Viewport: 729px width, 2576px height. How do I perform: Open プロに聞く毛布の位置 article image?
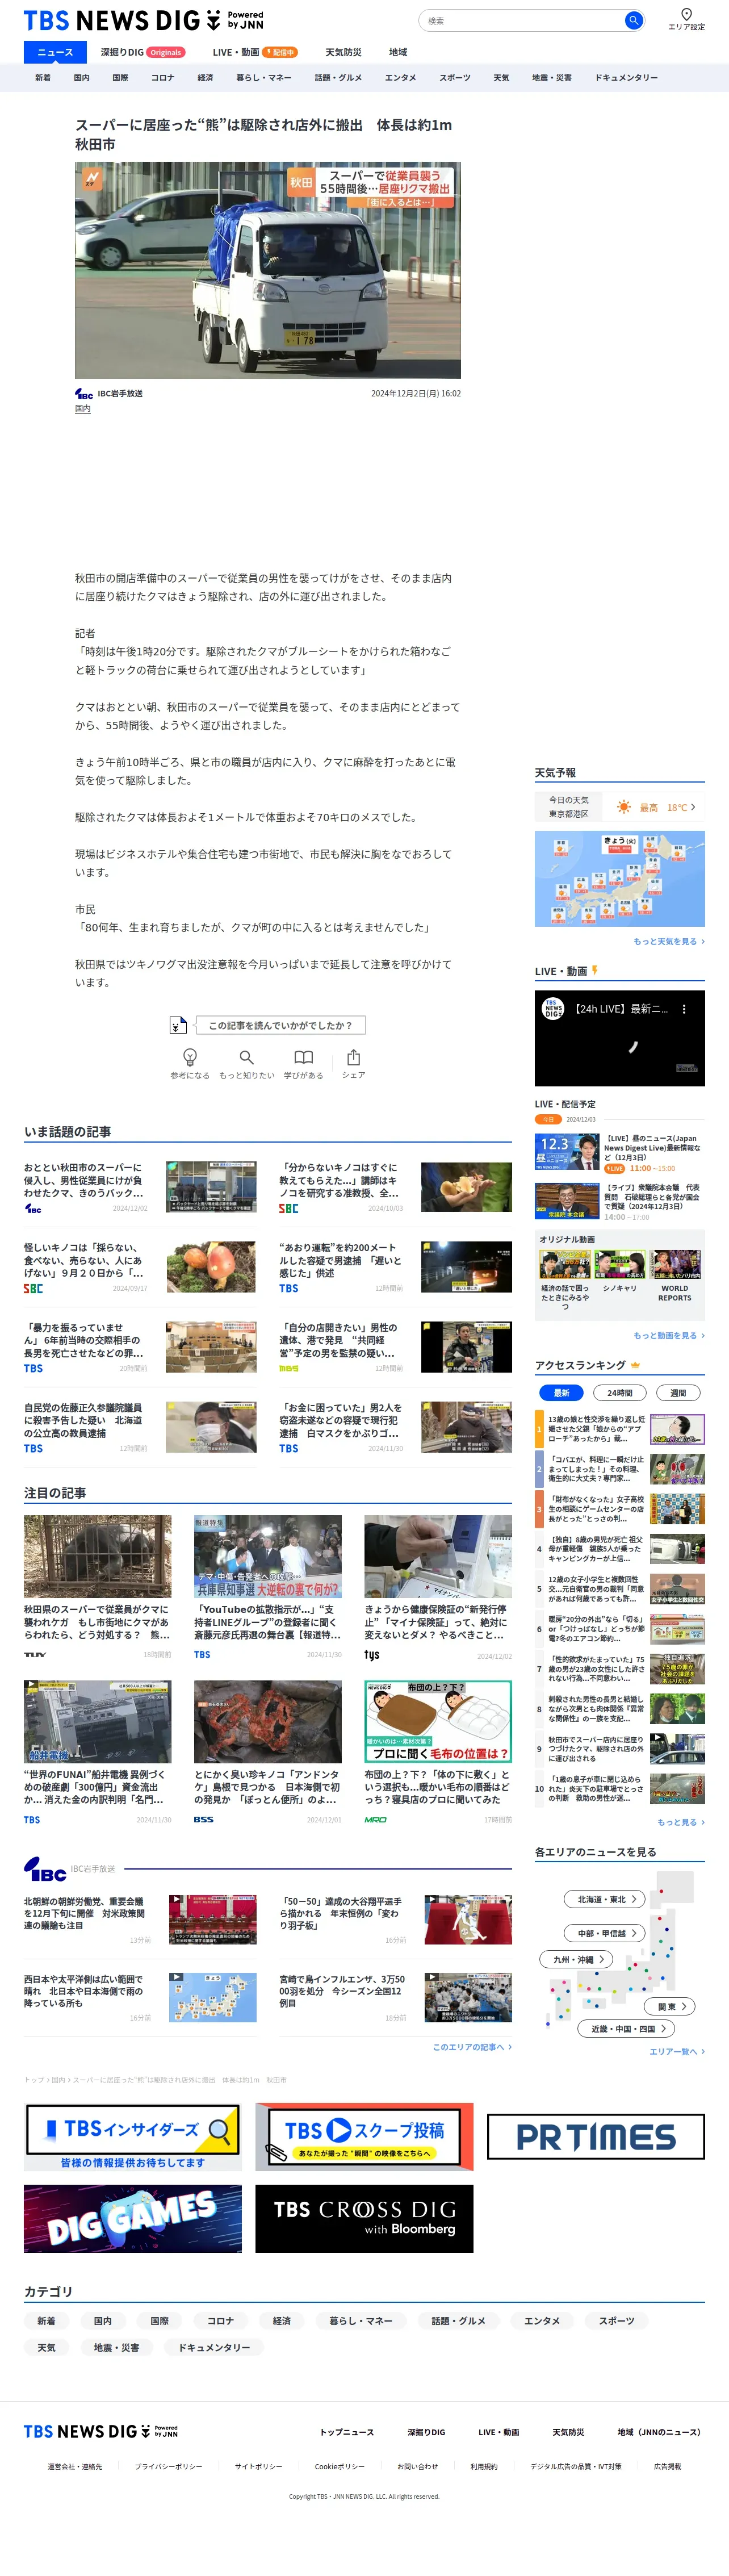(438, 1721)
